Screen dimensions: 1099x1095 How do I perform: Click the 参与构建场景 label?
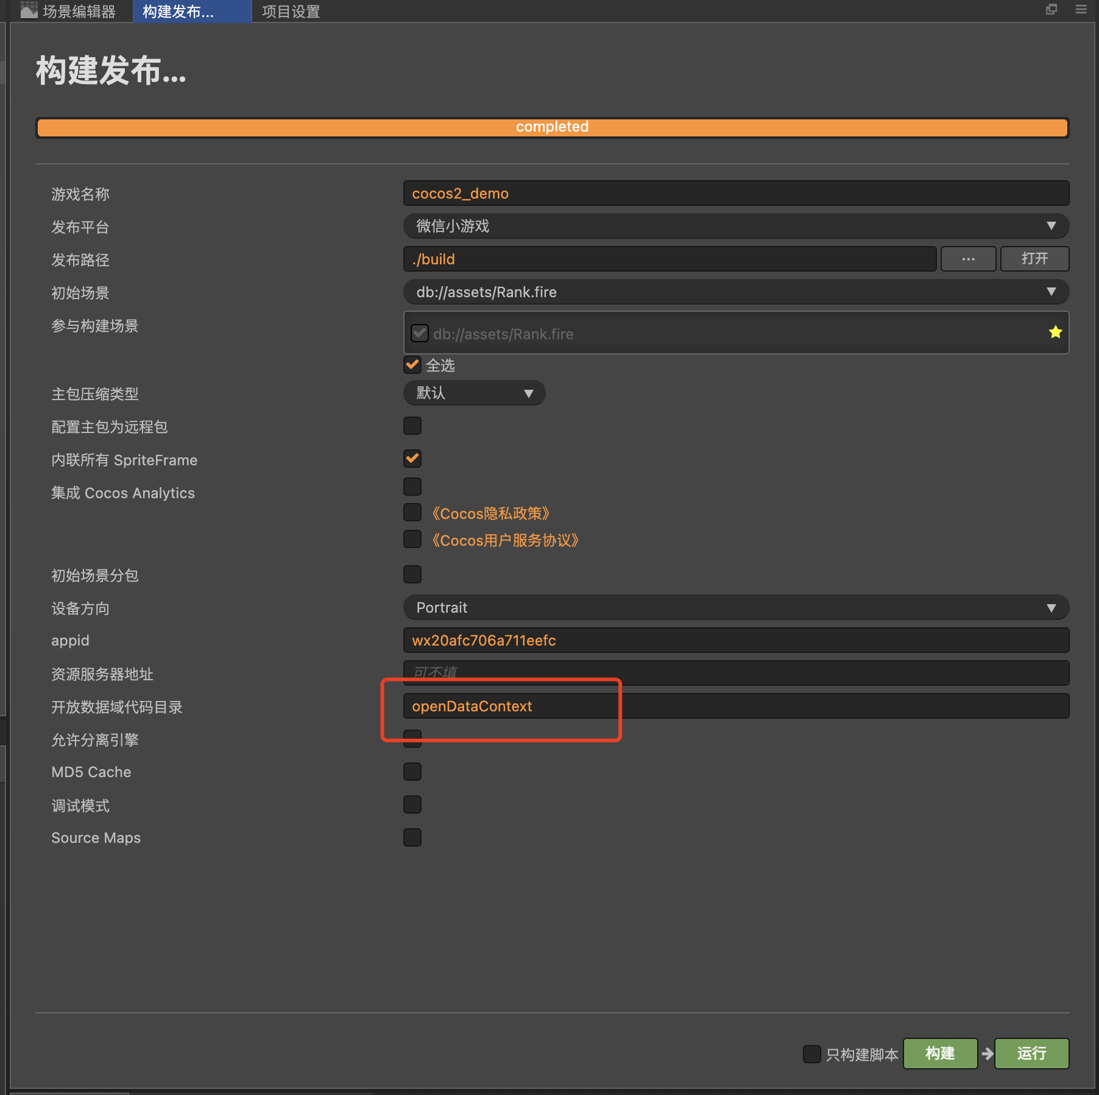point(95,326)
